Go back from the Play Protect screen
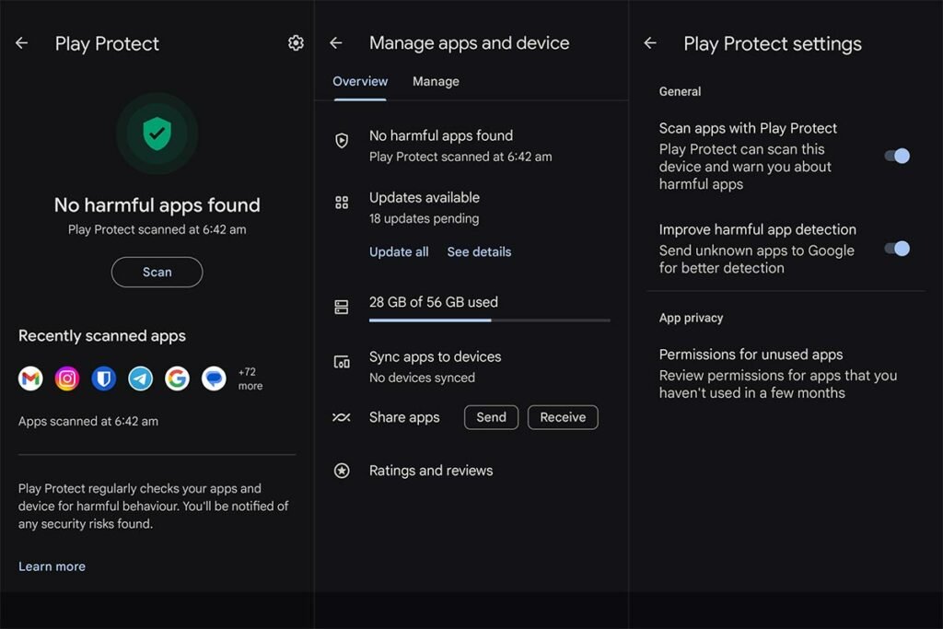This screenshot has height=629, width=943. pos(22,42)
